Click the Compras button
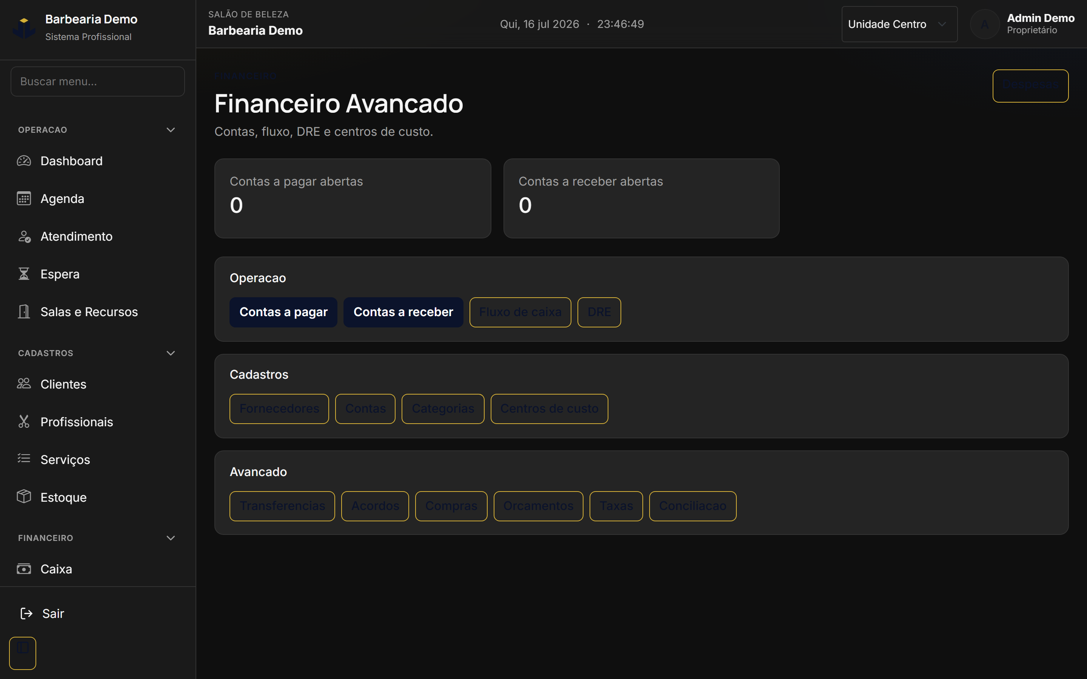This screenshot has height=679, width=1087. 451,506
